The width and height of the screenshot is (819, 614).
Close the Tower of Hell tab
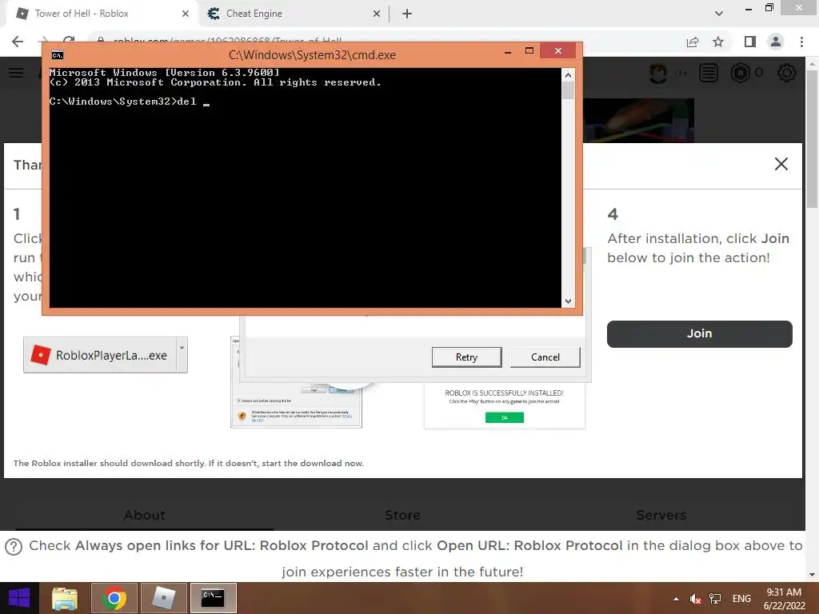(186, 14)
